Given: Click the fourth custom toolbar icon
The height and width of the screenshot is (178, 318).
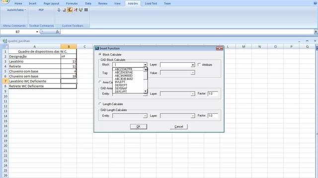Looking at the screenshot, I should click(76, 10).
